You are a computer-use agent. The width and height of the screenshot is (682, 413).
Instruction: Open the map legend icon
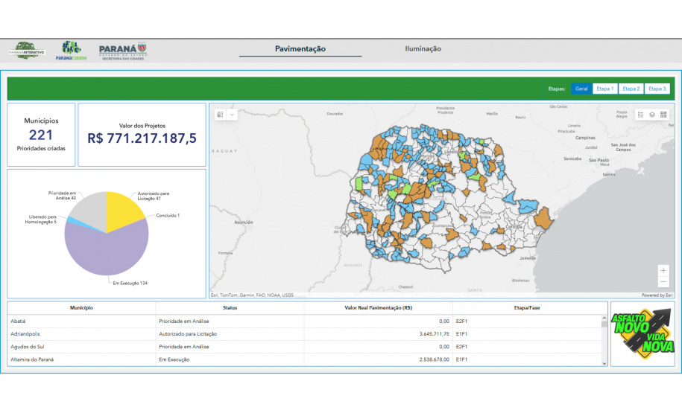click(x=640, y=115)
